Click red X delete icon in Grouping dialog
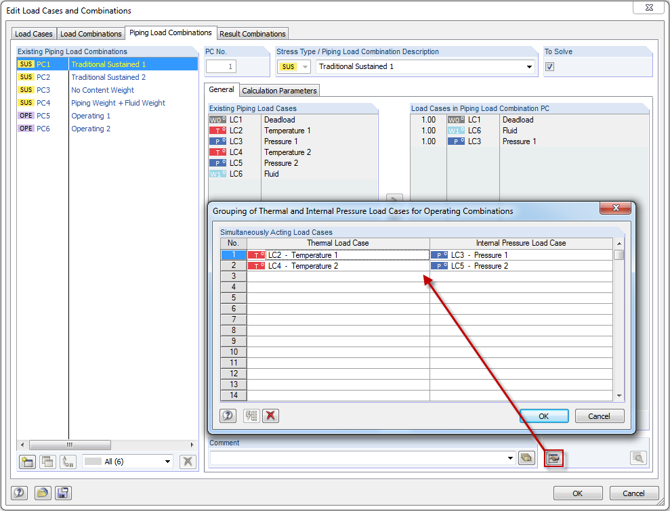The height and width of the screenshot is (511, 670). 270,416
